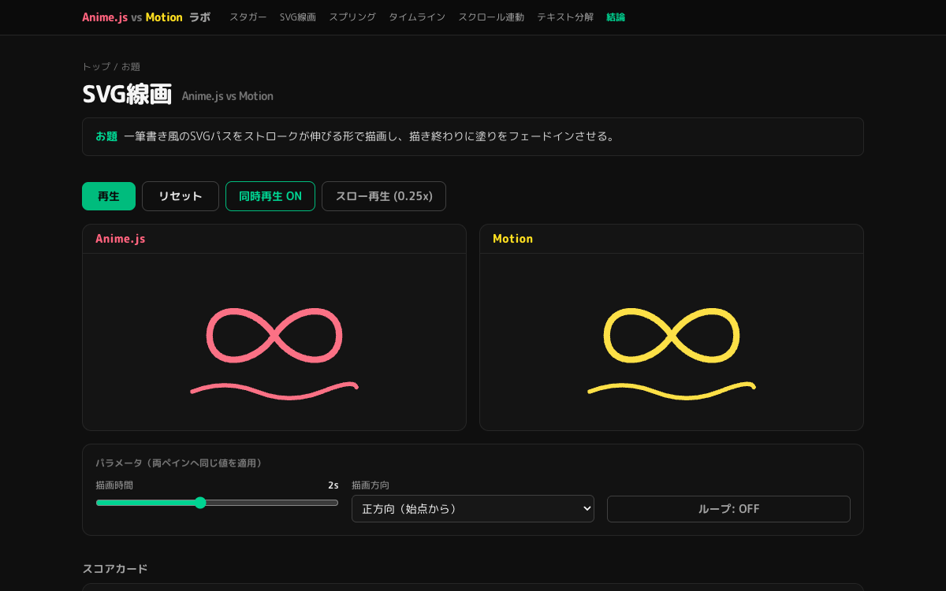
Task: Click the スコアカード heading
Action: coord(115,569)
